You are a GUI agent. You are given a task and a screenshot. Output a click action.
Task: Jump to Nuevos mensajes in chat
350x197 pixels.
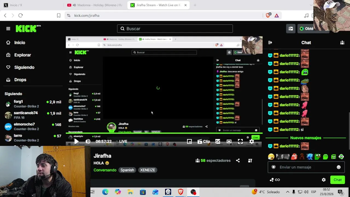coord(306,138)
